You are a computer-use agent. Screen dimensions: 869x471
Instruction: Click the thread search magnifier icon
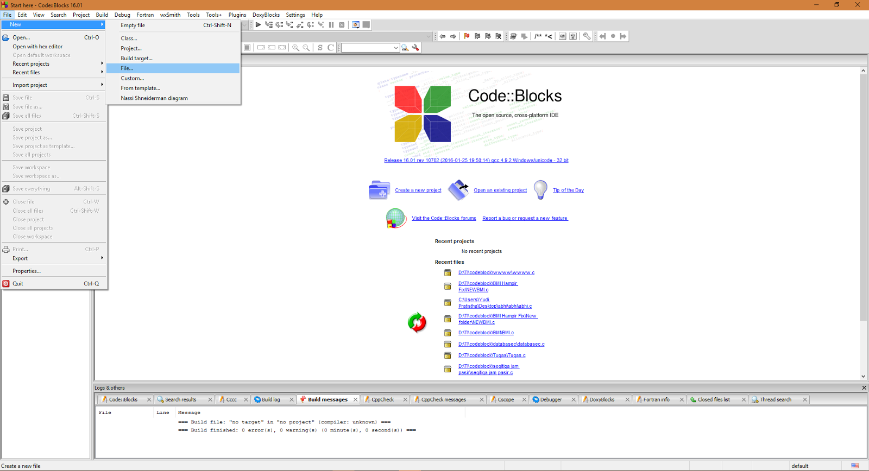click(x=405, y=48)
